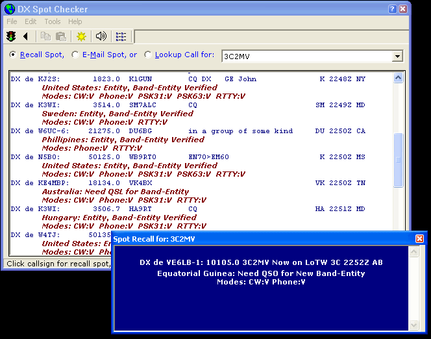
Task: Open the options list icon
Action: point(121,36)
